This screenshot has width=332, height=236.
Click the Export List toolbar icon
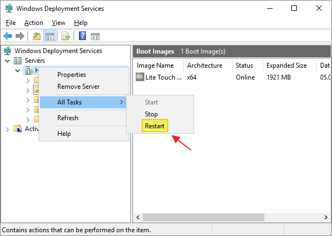click(x=65, y=36)
